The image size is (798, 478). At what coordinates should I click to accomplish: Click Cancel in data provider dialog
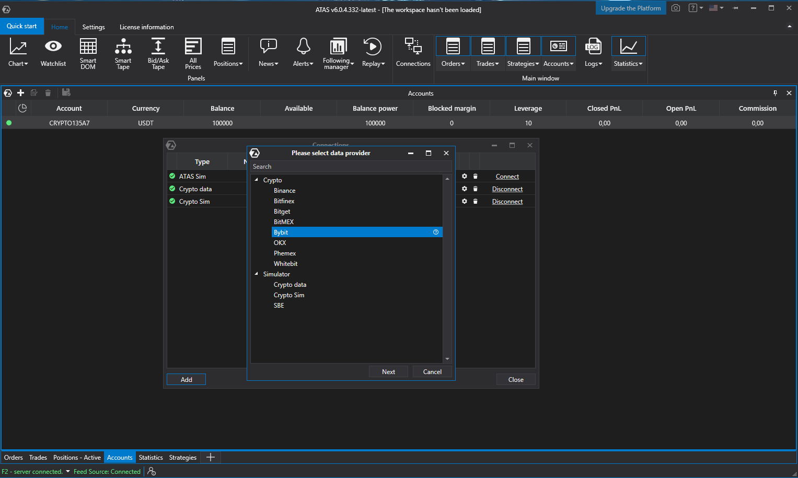(x=432, y=371)
